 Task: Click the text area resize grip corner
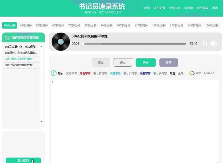pyautogui.click(x=218, y=162)
